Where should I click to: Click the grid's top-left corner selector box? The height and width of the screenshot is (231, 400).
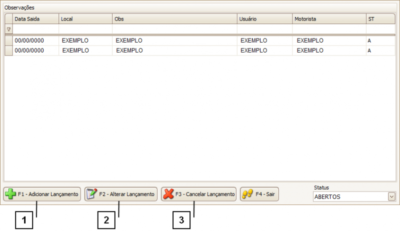click(8, 19)
